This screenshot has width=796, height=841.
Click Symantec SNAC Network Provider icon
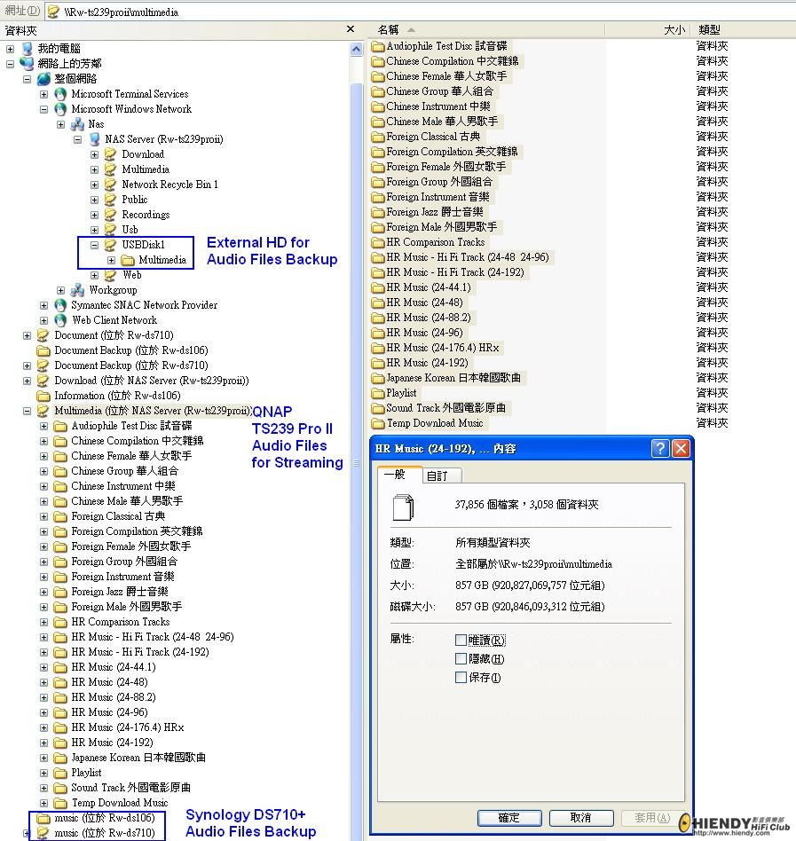pyautogui.click(x=60, y=305)
